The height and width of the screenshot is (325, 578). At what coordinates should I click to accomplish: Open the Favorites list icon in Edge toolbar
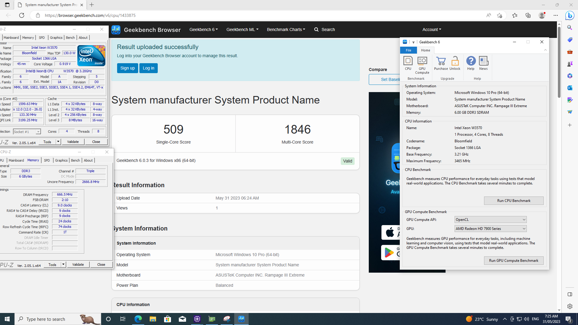[x=515, y=15]
